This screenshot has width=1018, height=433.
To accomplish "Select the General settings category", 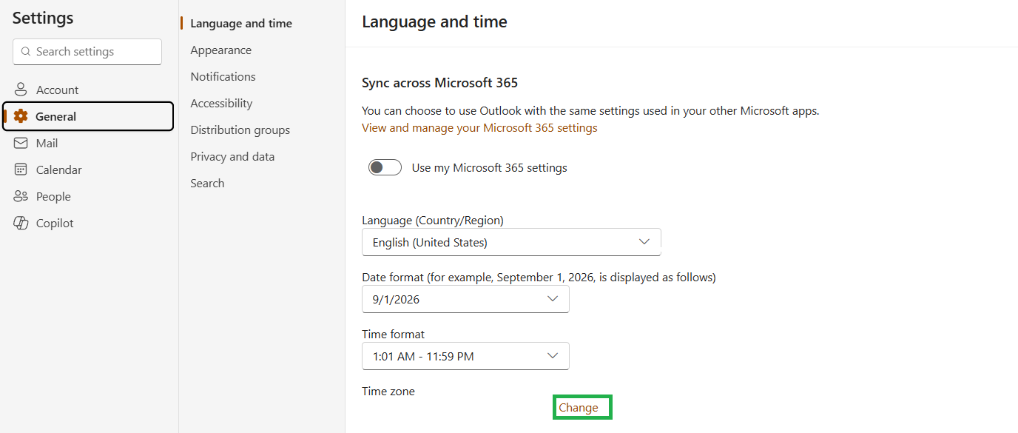I will tap(88, 116).
